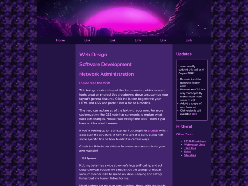Click the "Rewrote the CSS" bullet item
Viewport: 248px width, 186px height.
coord(192,95)
